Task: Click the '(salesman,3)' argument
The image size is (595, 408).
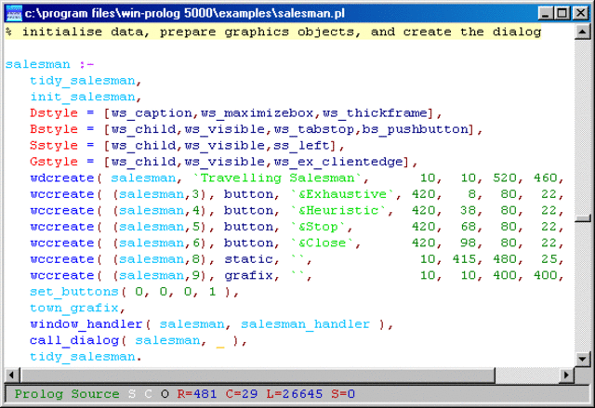Action: [159, 194]
